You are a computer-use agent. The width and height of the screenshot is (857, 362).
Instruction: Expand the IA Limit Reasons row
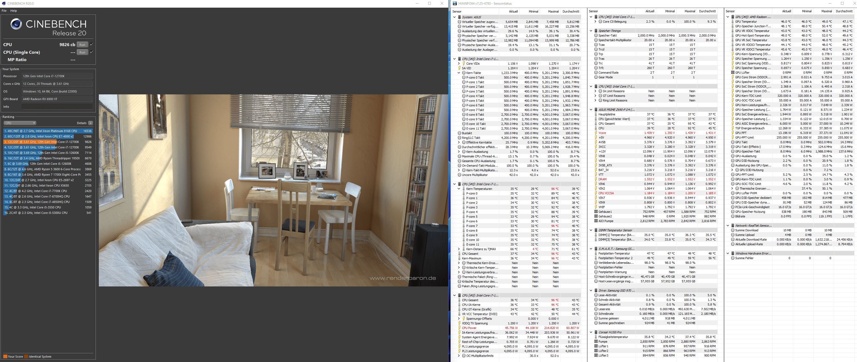pos(595,91)
